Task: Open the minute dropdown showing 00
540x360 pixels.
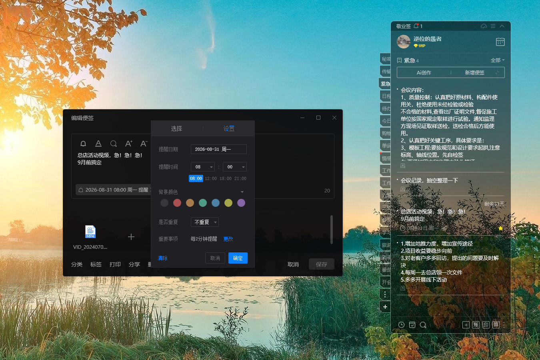Action: coord(235,167)
